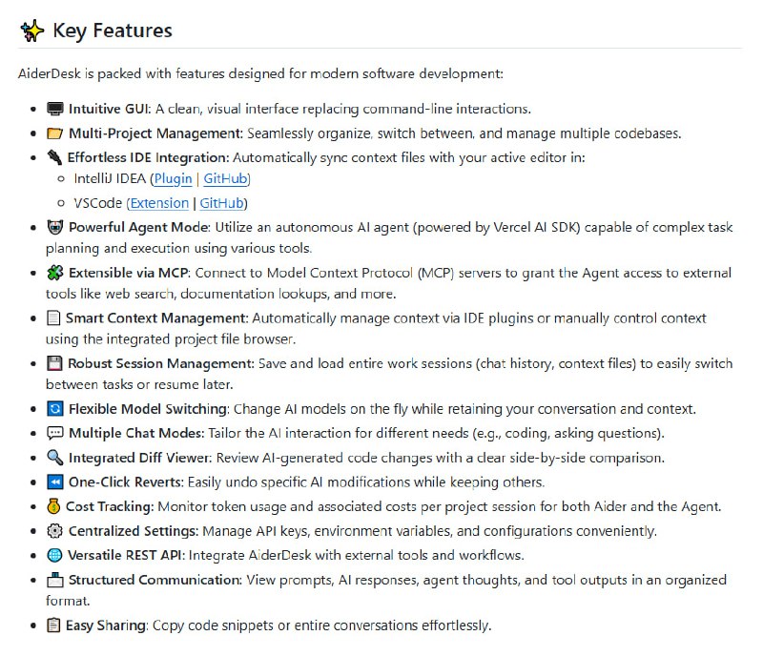Viewport: 763px width, 656px height.
Task: Click the rewind icon beside One-Click Reverts
Action: click(54, 482)
